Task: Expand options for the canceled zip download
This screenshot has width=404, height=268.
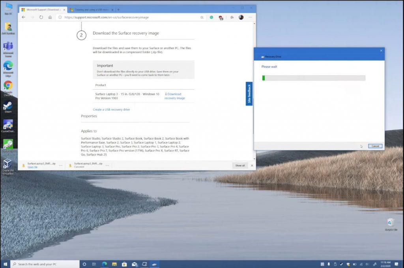Action: (x=107, y=165)
